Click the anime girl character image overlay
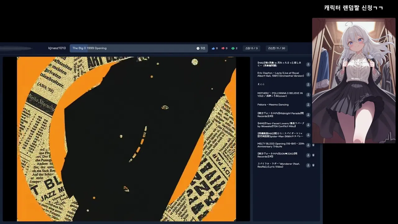This screenshot has height=224, width=398. (354, 81)
